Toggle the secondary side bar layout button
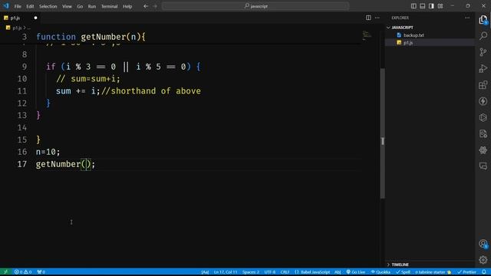Image resolution: width=491 pixels, height=276 pixels. tap(431, 6)
